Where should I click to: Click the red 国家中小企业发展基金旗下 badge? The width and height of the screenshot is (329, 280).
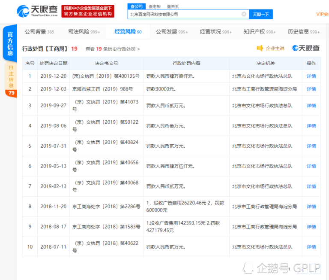click(x=88, y=11)
